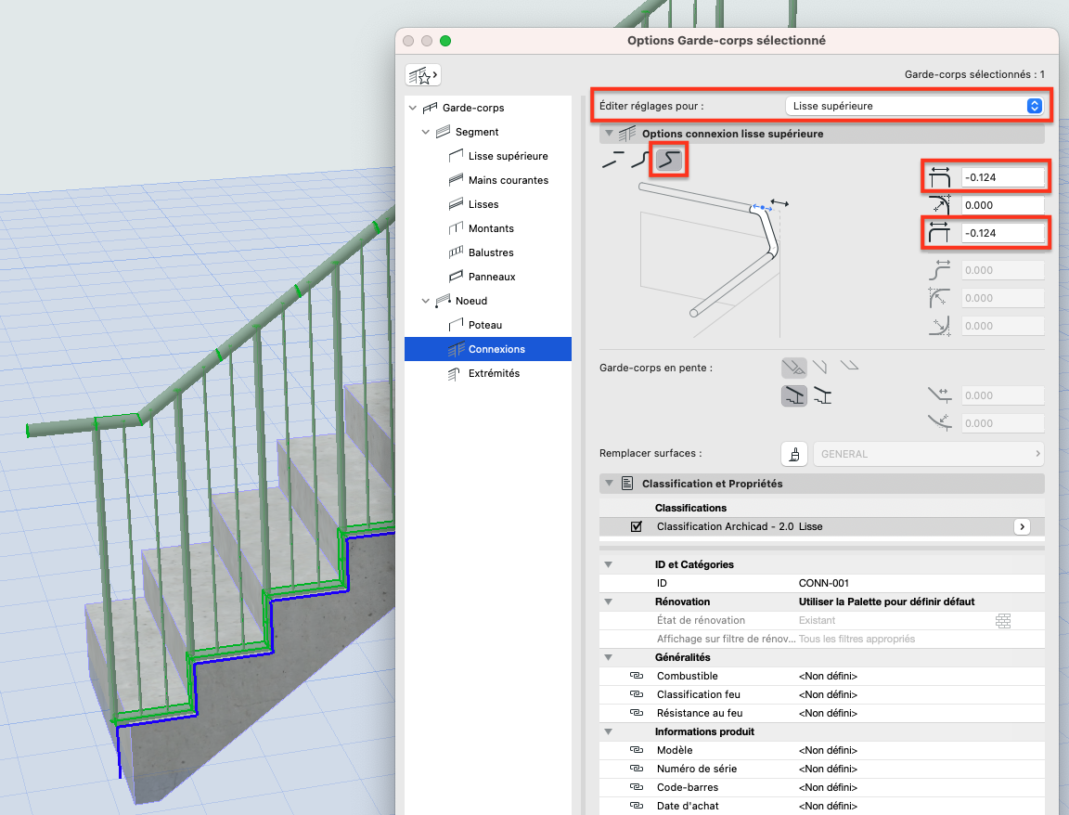The image size is (1069, 815).
Task: Click first horizontal offset icon
Action: (939, 177)
